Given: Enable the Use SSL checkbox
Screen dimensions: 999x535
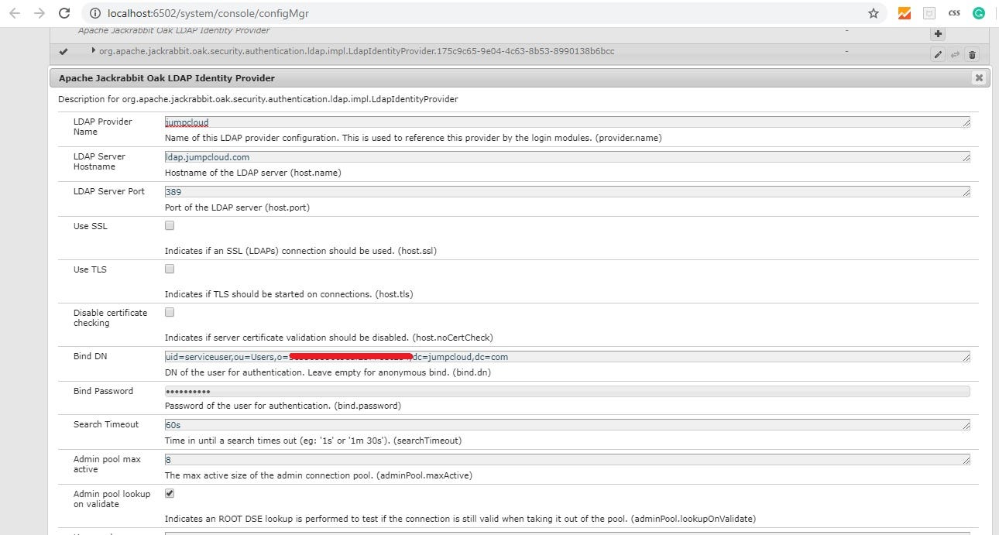Looking at the screenshot, I should pyautogui.click(x=169, y=225).
